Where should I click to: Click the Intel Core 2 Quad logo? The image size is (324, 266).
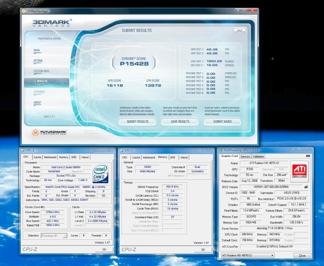(x=101, y=173)
